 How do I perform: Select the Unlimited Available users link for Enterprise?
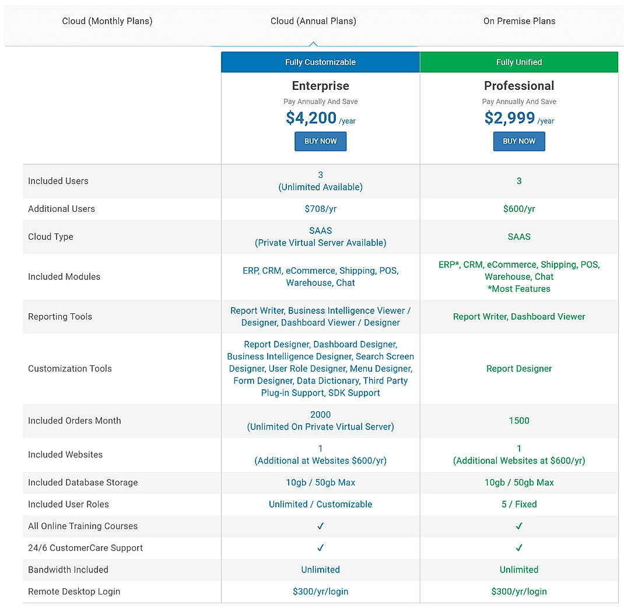click(320, 187)
